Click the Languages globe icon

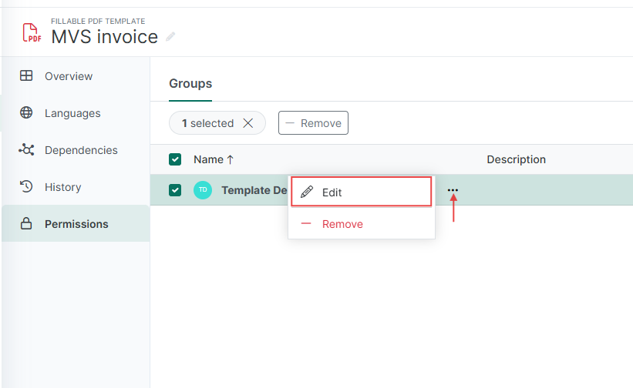(26, 113)
